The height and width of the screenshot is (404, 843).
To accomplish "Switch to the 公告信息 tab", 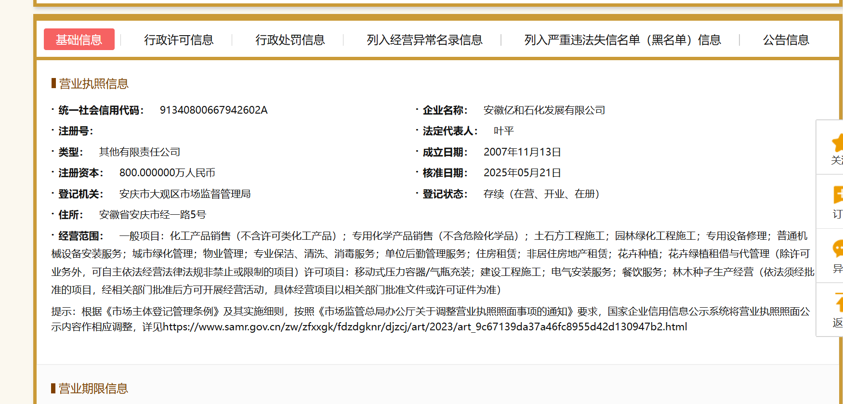I will coord(786,40).
